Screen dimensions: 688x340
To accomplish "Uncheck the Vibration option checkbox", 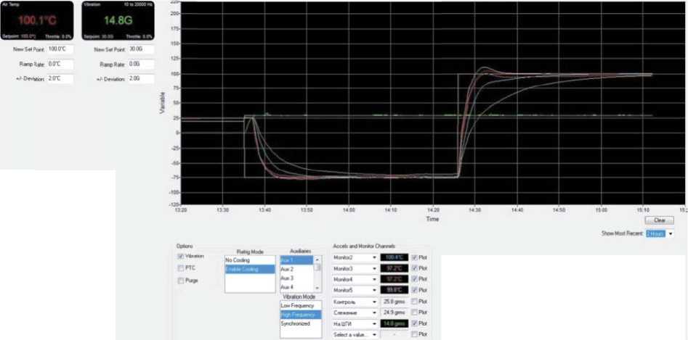I will pyautogui.click(x=181, y=257).
